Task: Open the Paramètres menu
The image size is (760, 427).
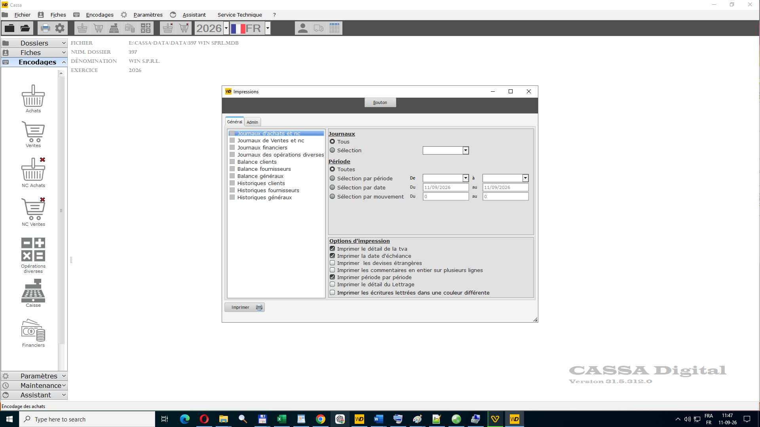Action: [148, 15]
